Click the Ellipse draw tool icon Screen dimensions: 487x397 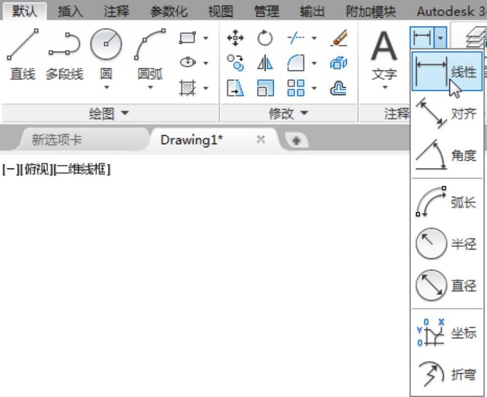point(188,63)
